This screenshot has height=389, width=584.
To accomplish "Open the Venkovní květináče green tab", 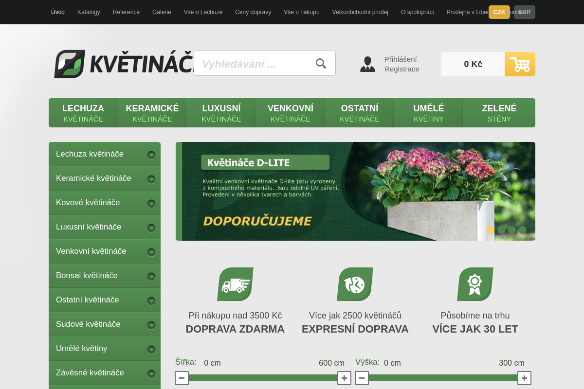I will tap(291, 113).
